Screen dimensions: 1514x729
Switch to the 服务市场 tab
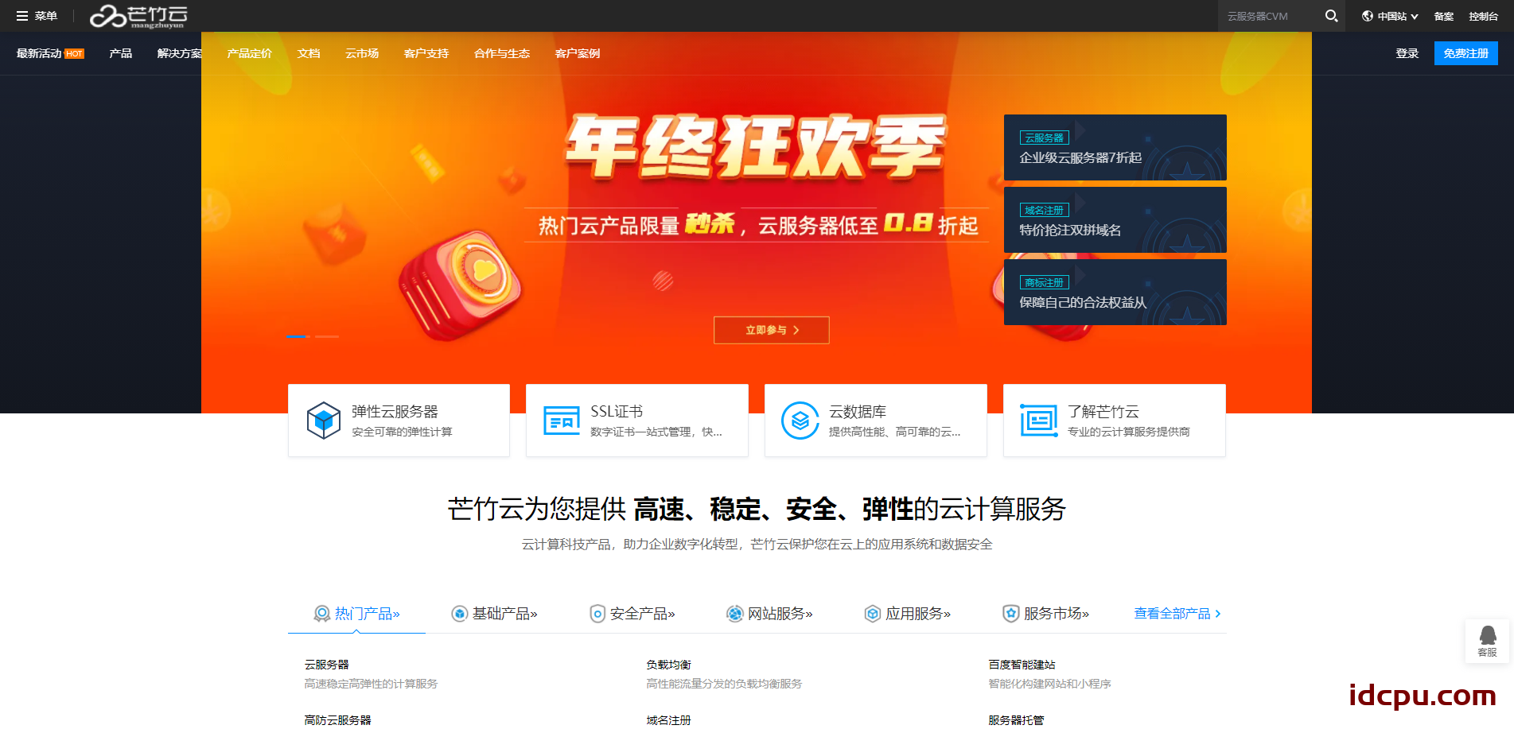tap(1046, 614)
